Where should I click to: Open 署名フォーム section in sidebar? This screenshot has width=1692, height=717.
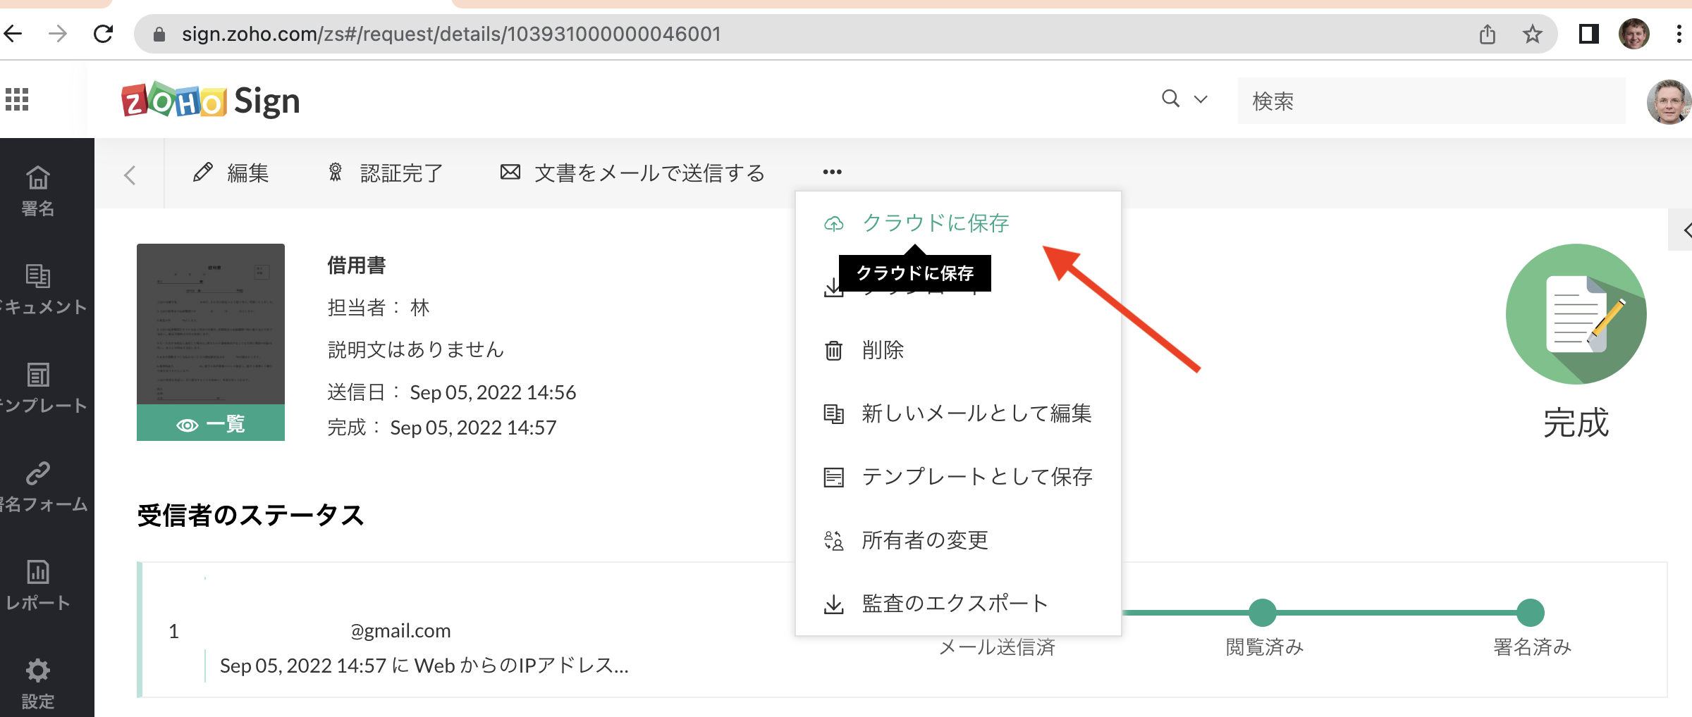pyautogui.click(x=38, y=486)
